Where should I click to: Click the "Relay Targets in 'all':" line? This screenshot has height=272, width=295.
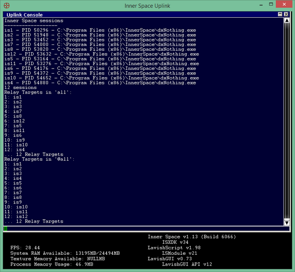click(38, 92)
